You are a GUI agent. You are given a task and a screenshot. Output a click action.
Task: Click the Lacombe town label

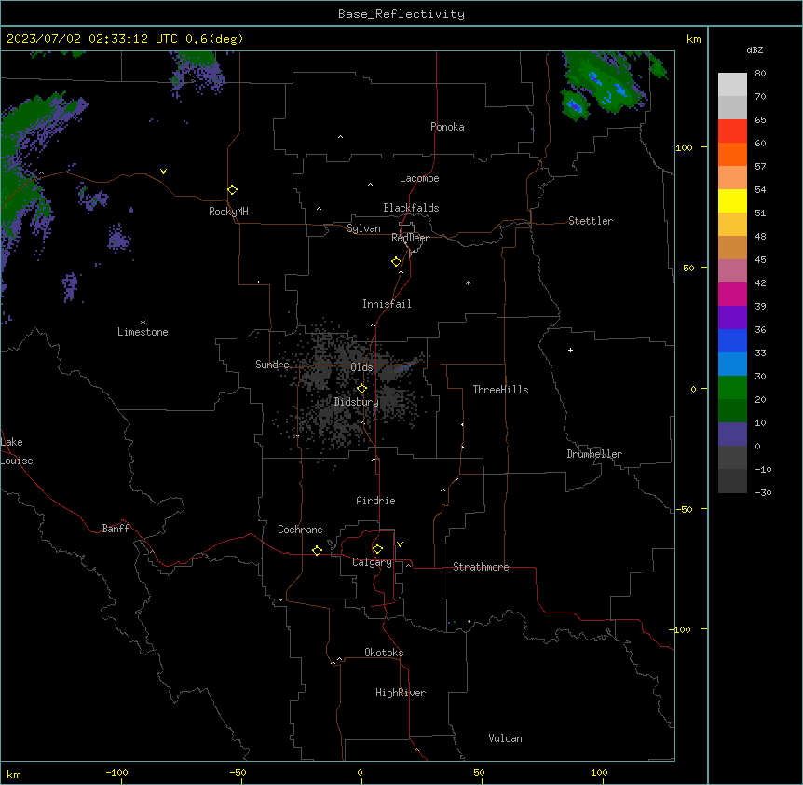coord(419,178)
